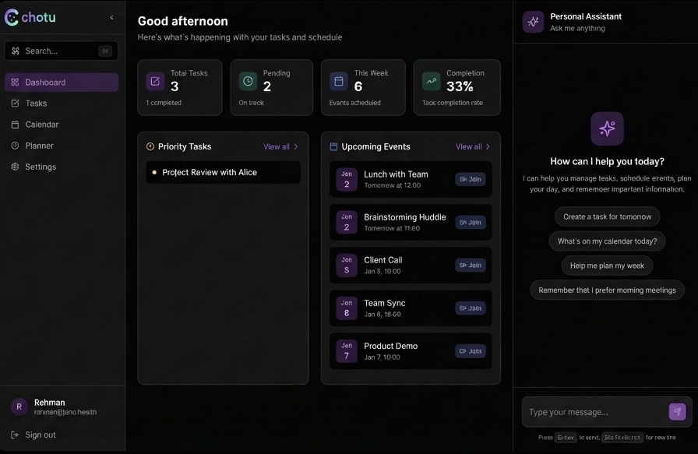Click the Personal Assistant sparkle icon
Image resolution: width=698 pixels, height=454 pixels.
tap(533, 22)
